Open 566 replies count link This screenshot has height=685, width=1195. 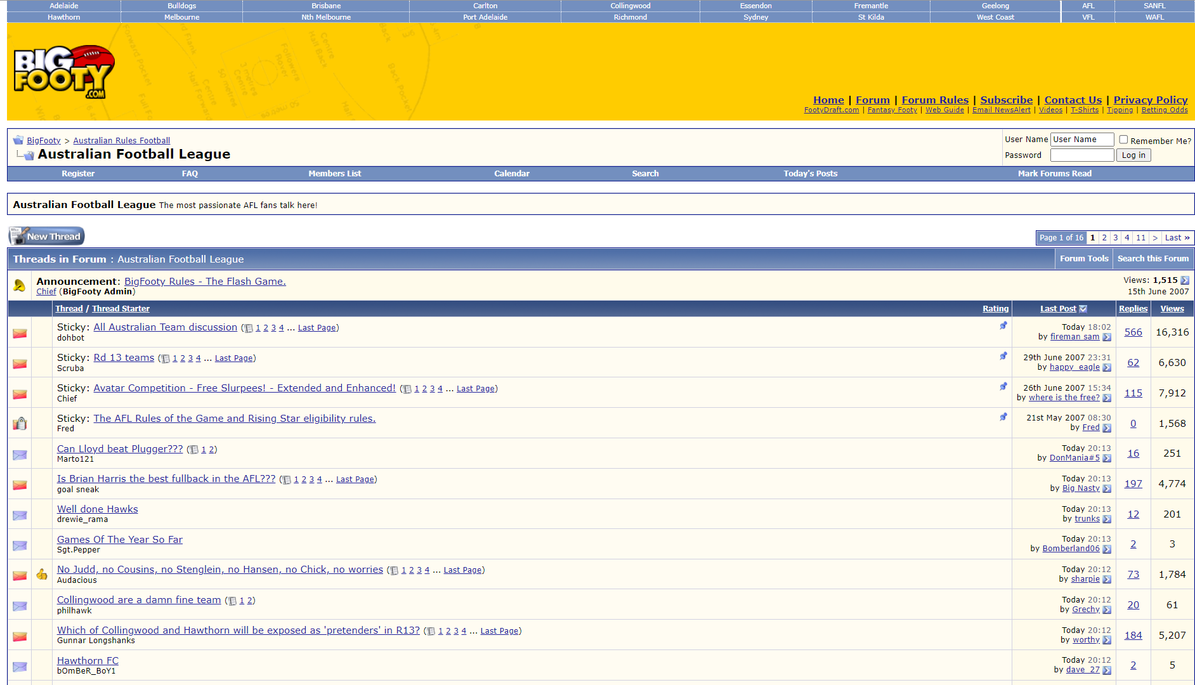point(1133,332)
